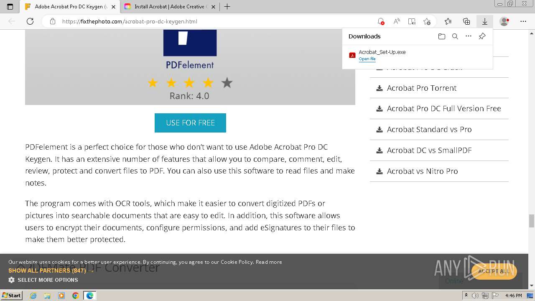Toggle the Downloads toolbar button

pos(485,21)
